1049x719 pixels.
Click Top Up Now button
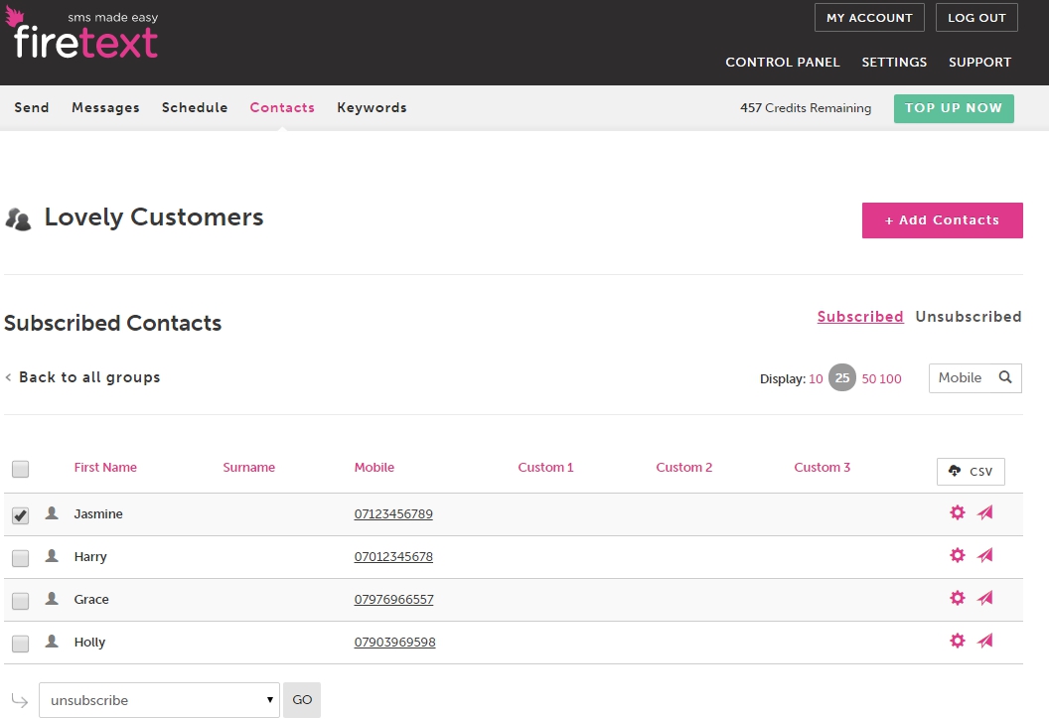(954, 108)
